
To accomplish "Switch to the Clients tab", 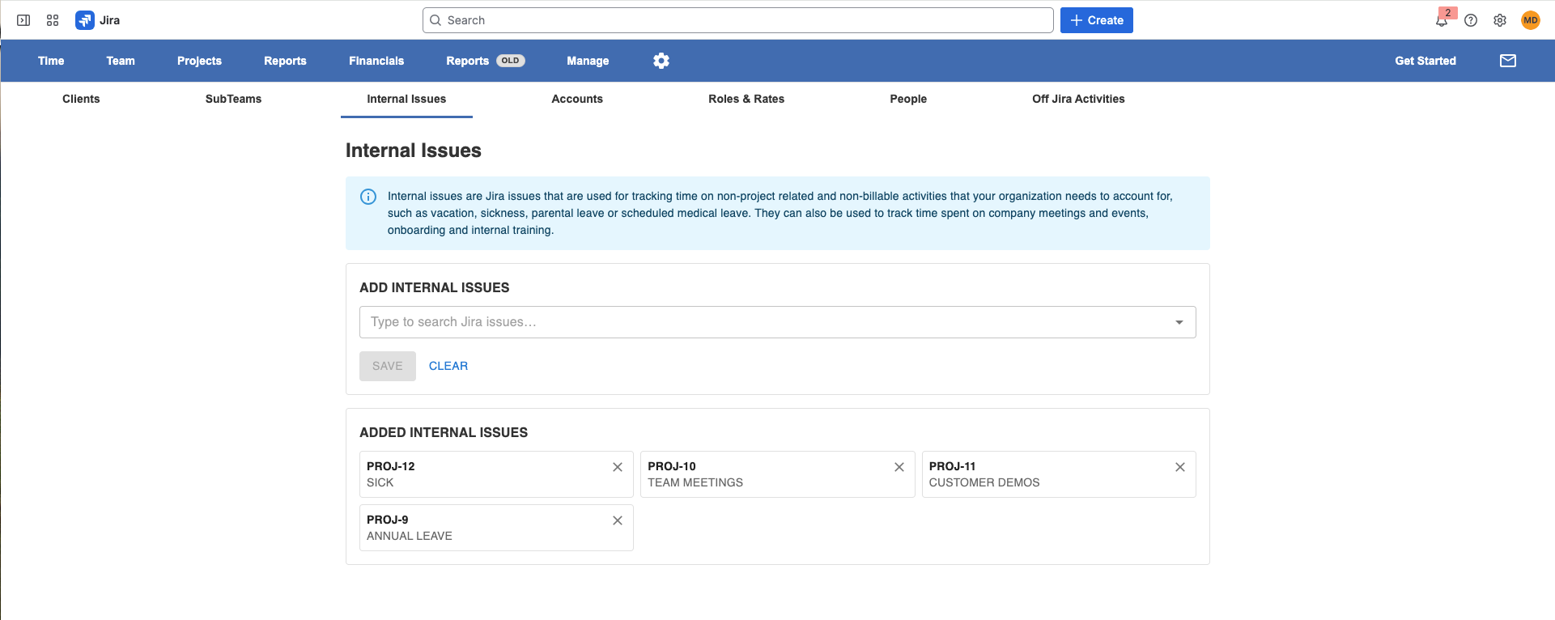I will [81, 99].
